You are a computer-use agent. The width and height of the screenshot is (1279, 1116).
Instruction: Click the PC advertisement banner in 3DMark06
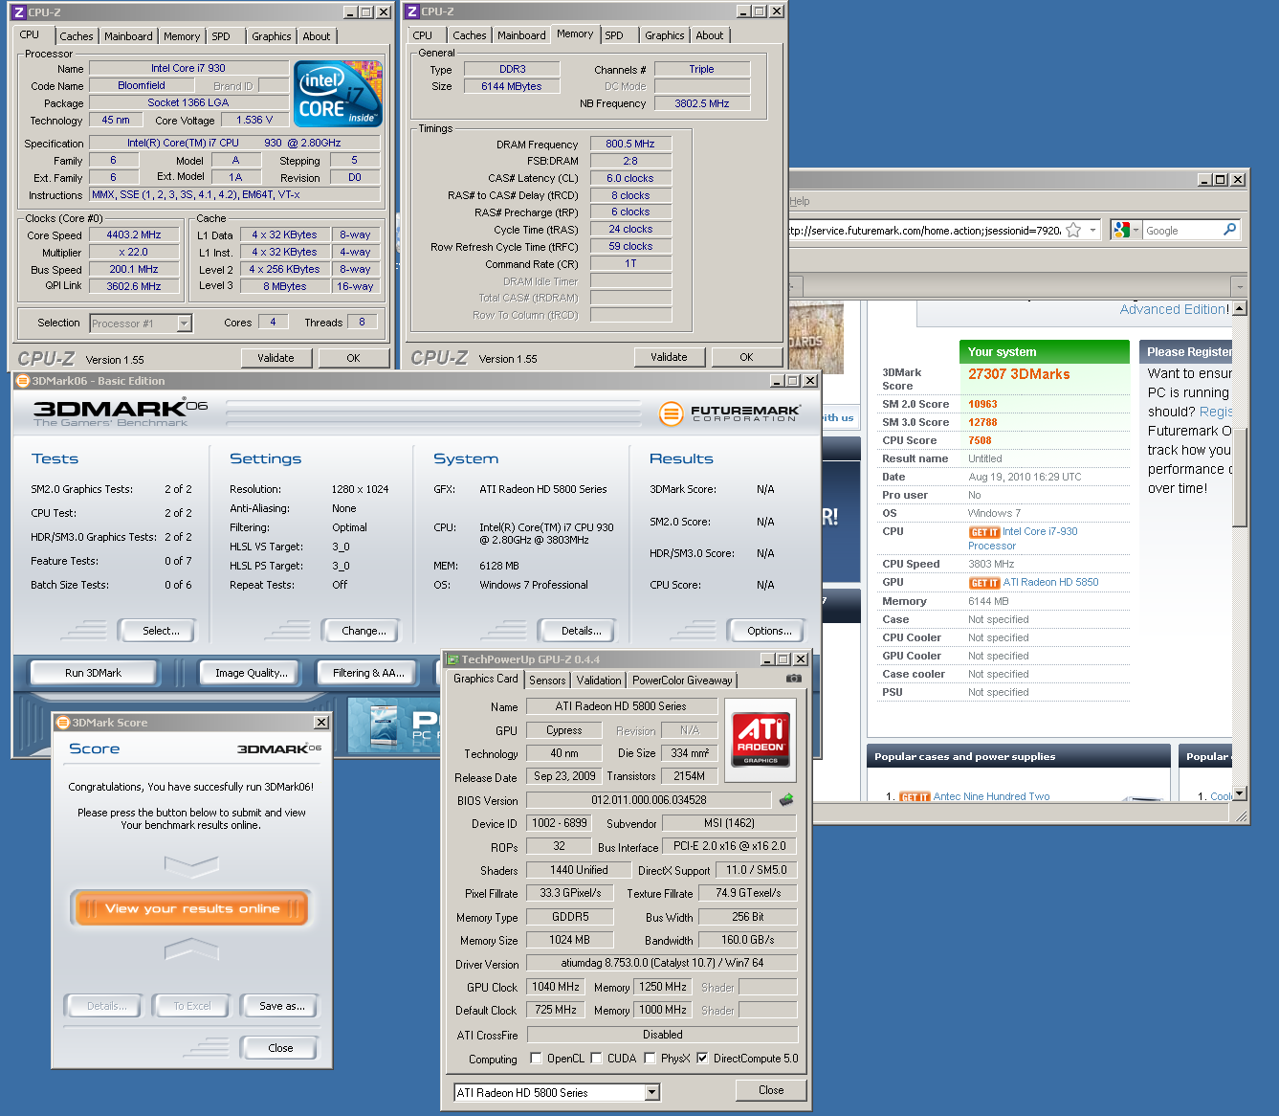(393, 725)
